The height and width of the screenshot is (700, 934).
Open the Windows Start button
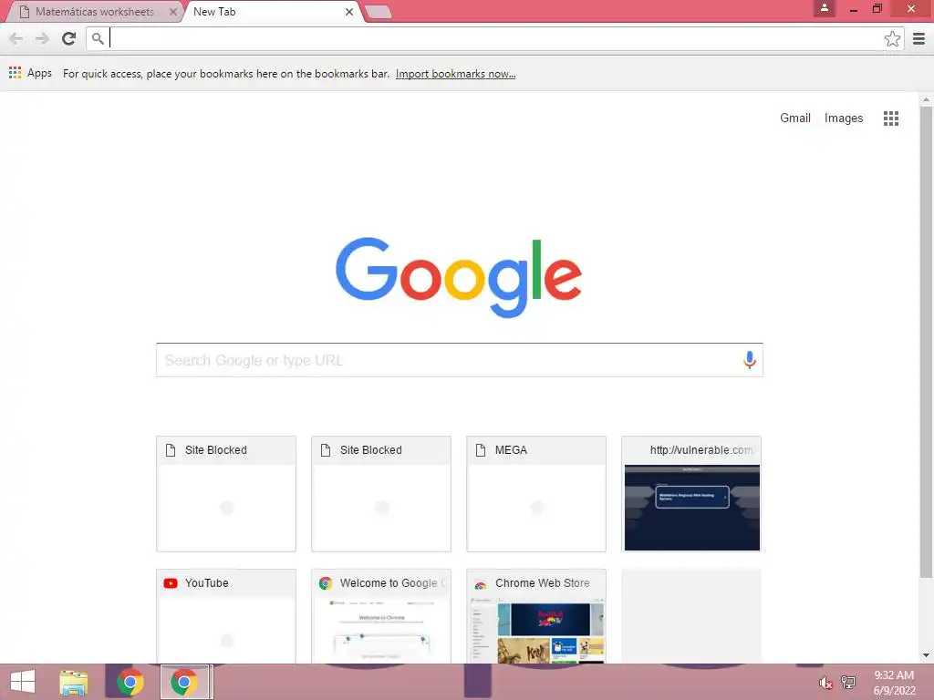(x=23, y=682)
